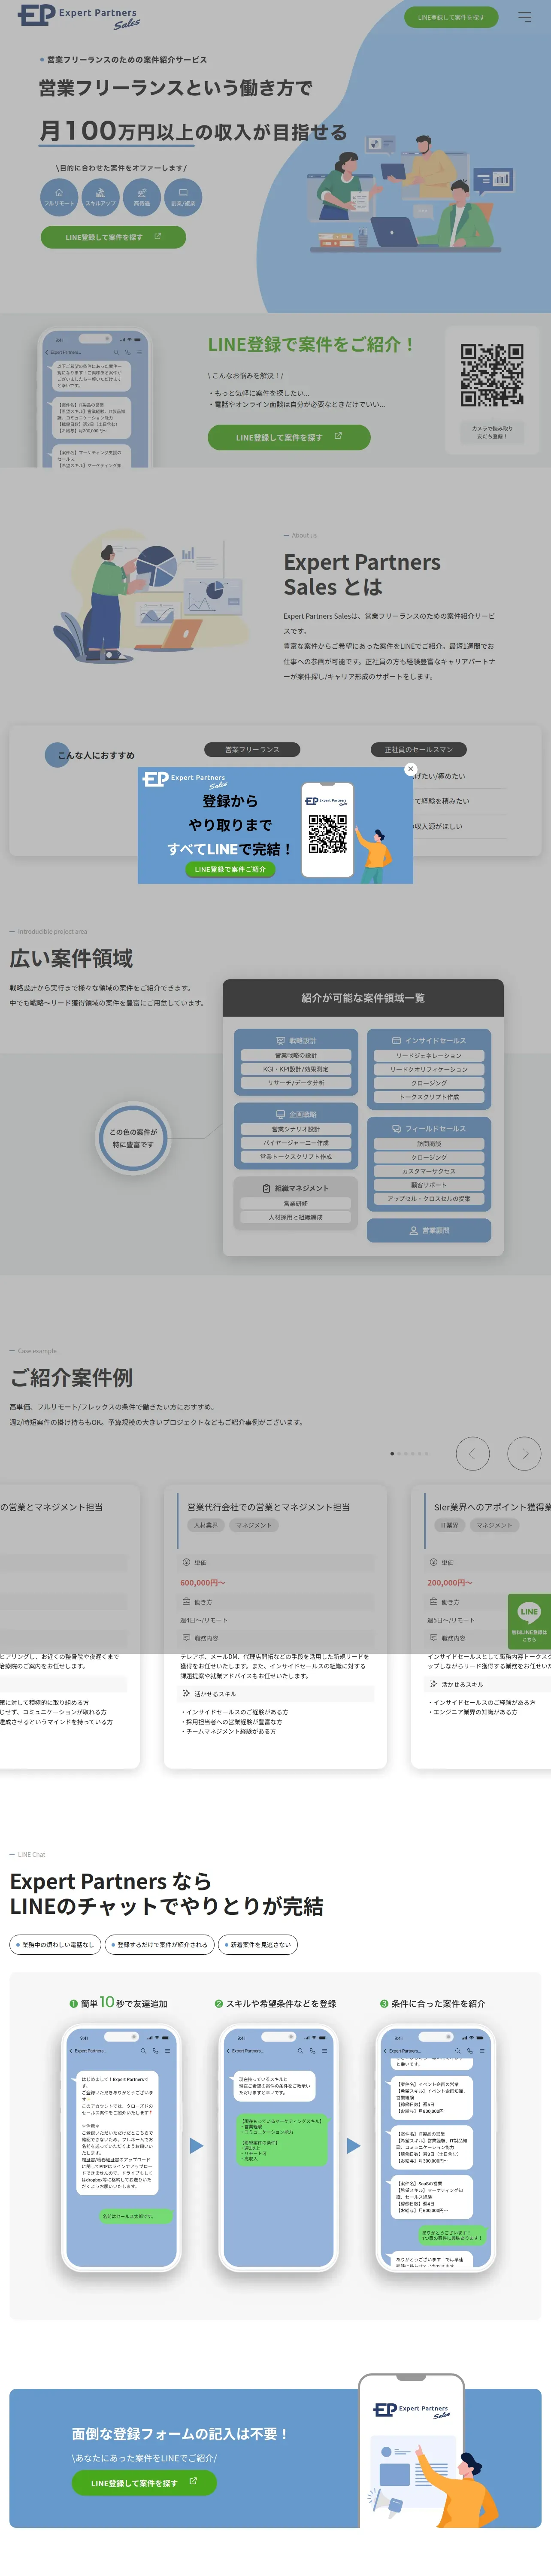Click the floating green LINE button

529,1621
